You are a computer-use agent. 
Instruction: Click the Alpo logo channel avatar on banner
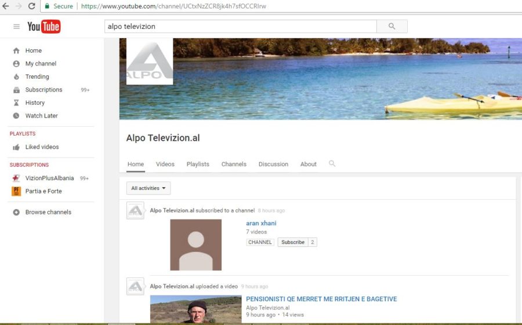pyautogui.click(x=150, y=61)
